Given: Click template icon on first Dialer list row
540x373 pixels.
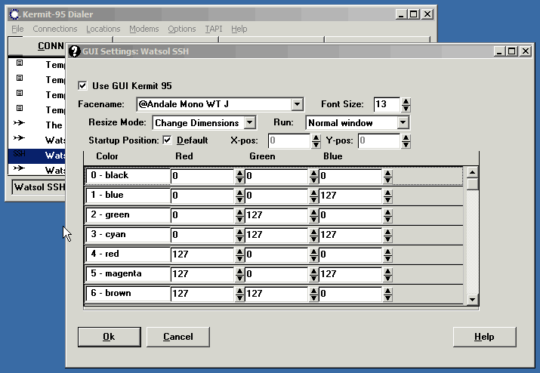Looking at the screenshot, I should tap(20, 63).
